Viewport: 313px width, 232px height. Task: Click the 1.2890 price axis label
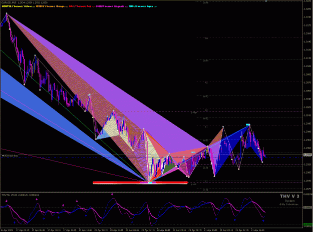click(308, 181)
